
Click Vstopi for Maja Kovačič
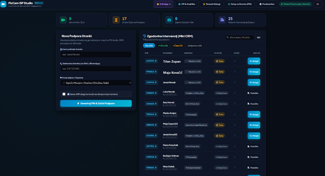[254, 72]
